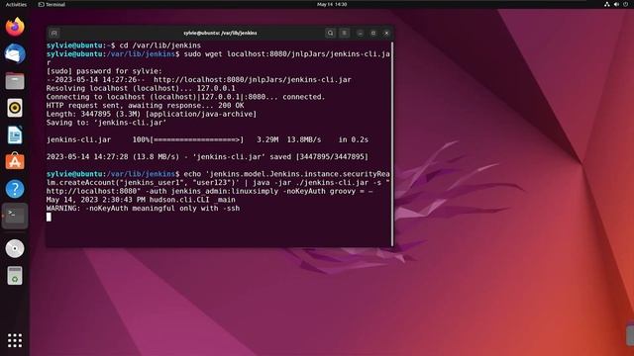Launch Thunderbird mail from the dock
Image resolution: width=634 pixels, height=356 pixels.
[15, 53]
